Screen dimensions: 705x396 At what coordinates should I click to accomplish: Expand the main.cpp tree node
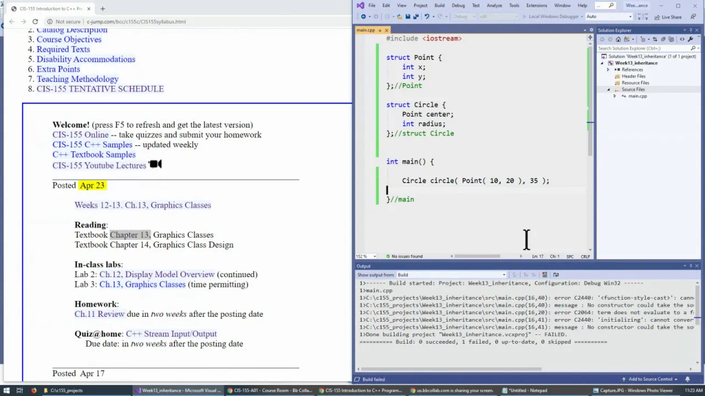pos(615,96)
